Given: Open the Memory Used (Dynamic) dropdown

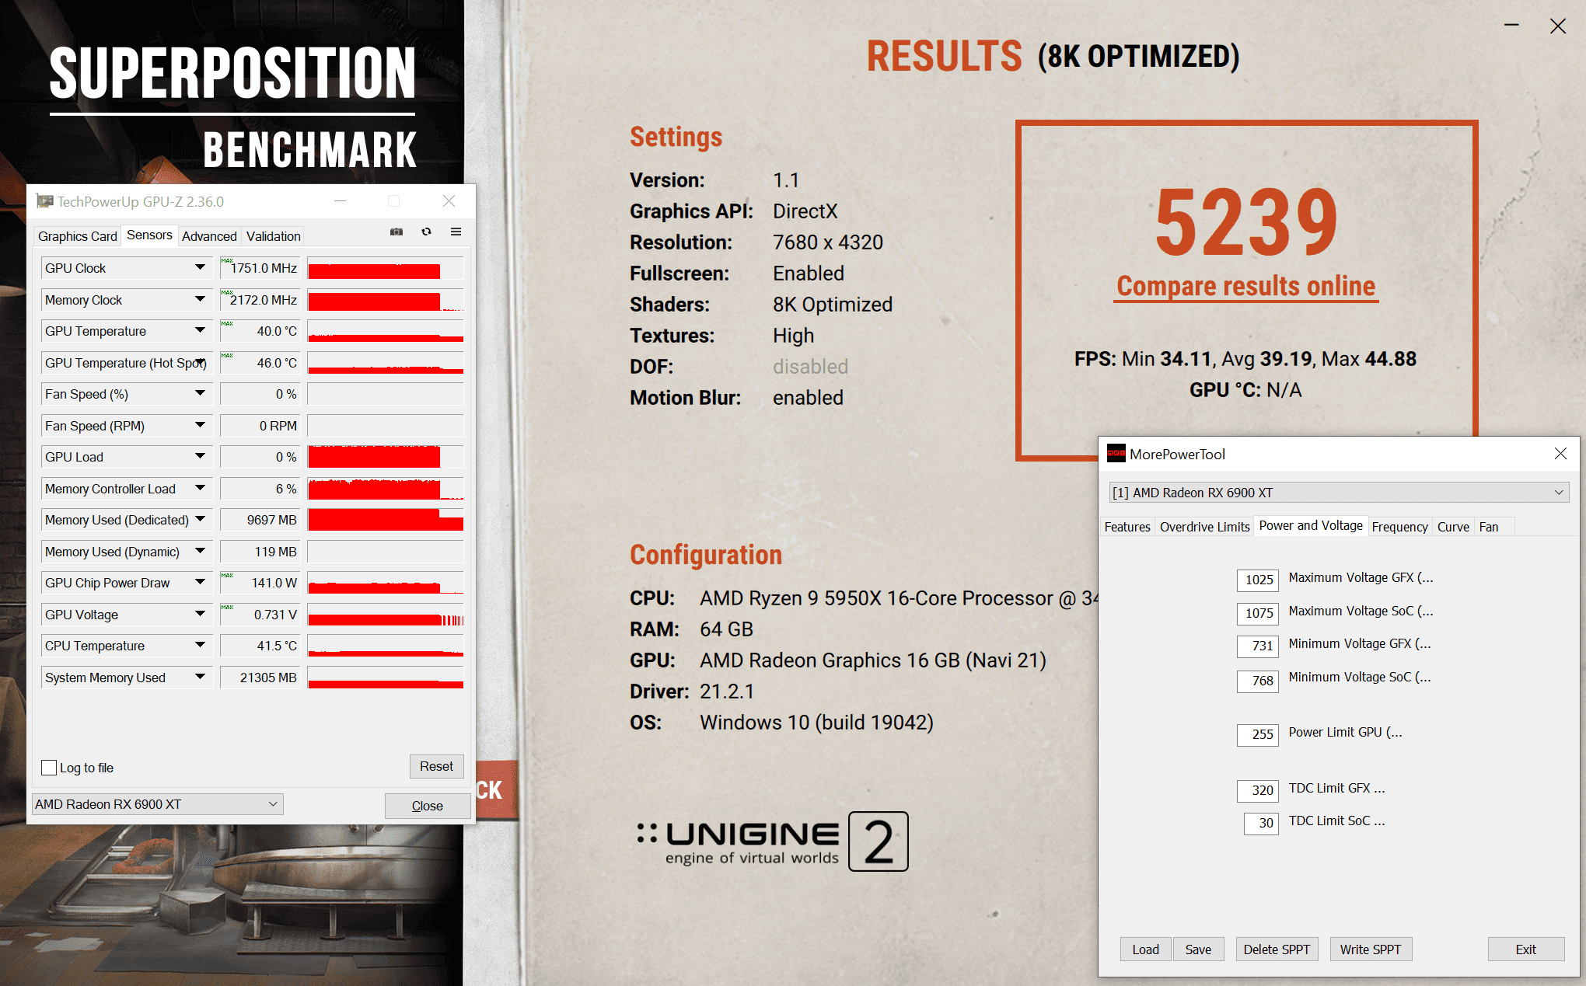Looking at the screenshot, I should (x=200, y=552).
